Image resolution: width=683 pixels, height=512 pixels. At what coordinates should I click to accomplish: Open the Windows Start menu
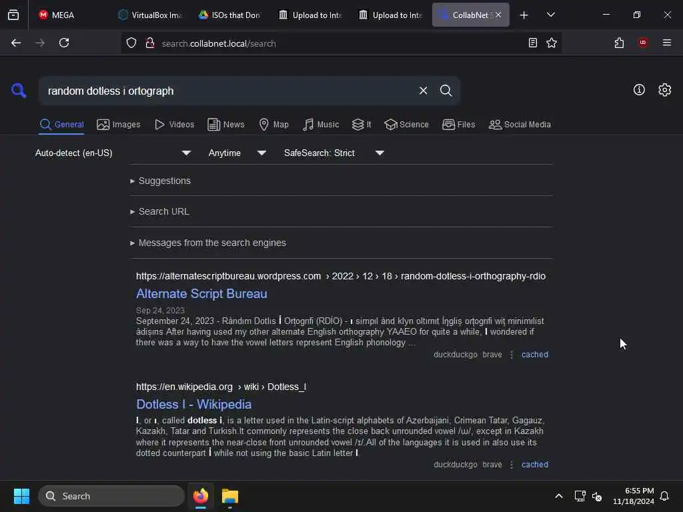click(21, 496)
